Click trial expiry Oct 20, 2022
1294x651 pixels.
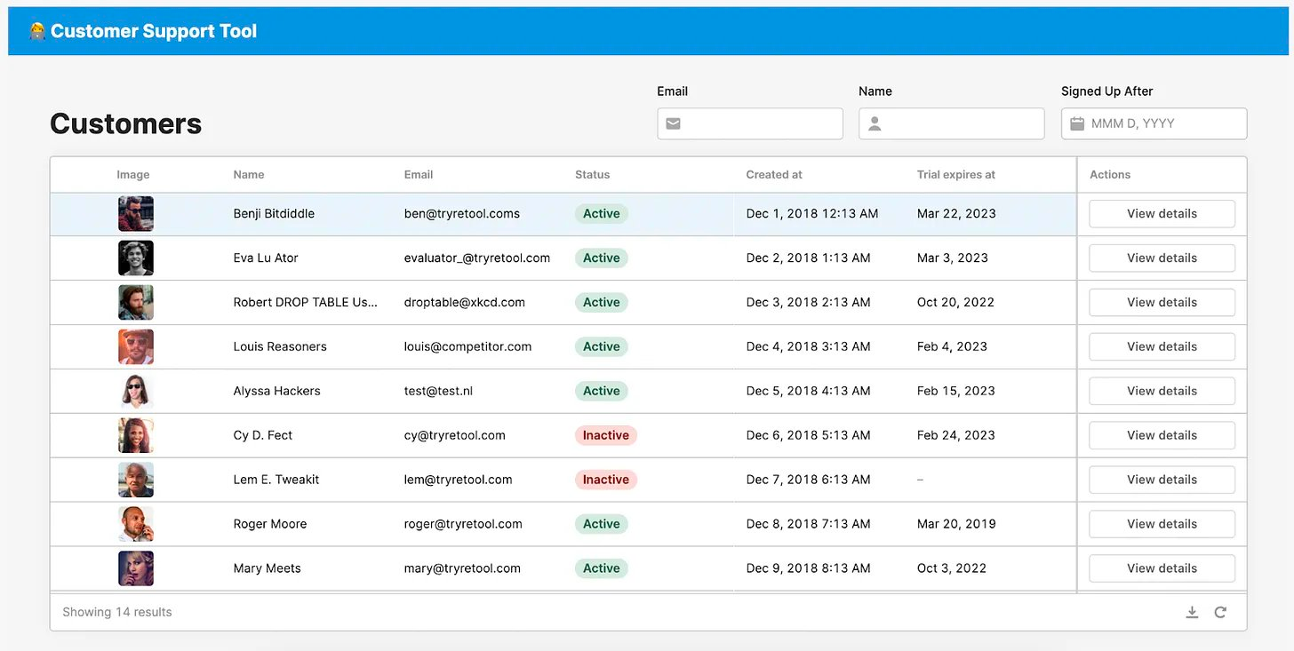click(x=955, y=303)
